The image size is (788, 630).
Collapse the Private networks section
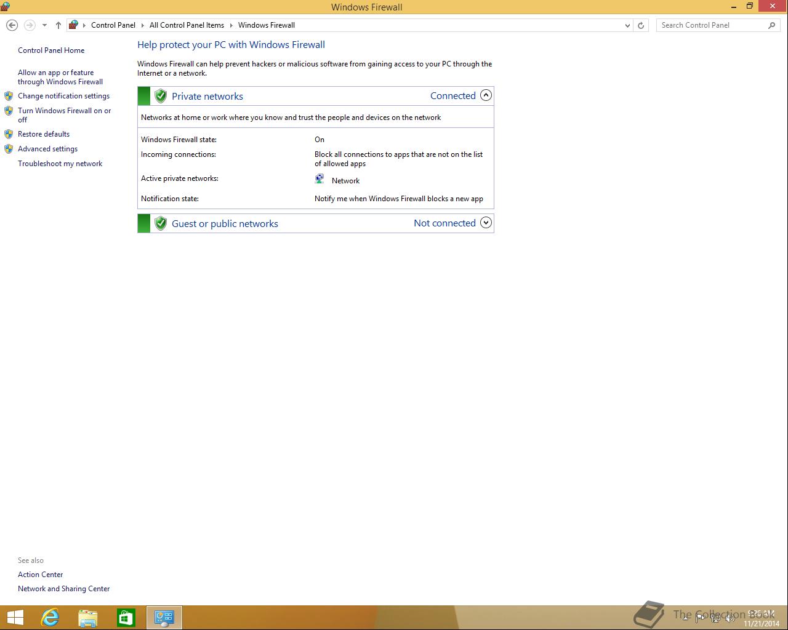click(486, 95)
